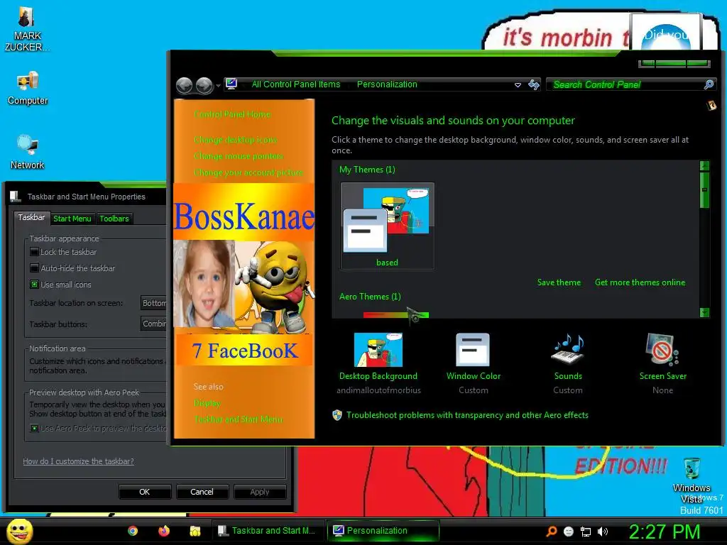The height and width of the screenshot is (545, 727).
Task: Toggle Use Aero Peek checkbox
Action: click(34, 428)
